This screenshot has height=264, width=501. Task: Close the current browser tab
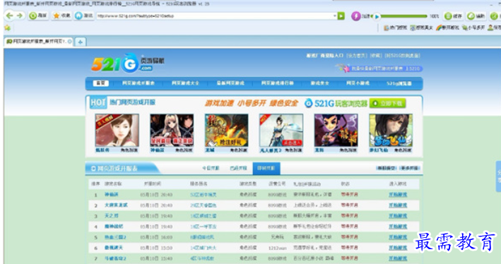click(x=69, y=42)
